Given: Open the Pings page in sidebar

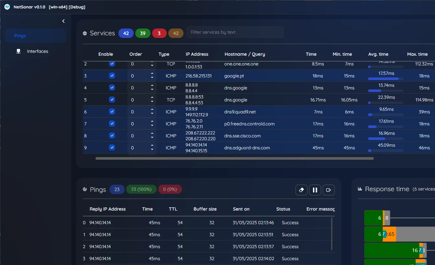Looking at the screenshot, I should pos(20,36).
